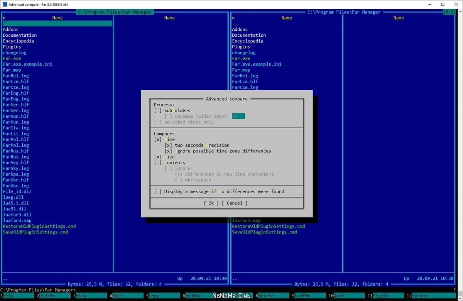This screenshot has height=301, width=463.
Task: Select FarUkr.lng in left panel
Action: pos(16,186)
